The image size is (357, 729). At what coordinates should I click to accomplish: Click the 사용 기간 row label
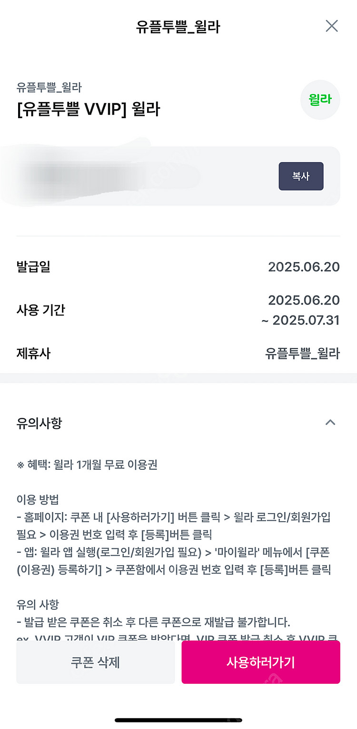40,310
